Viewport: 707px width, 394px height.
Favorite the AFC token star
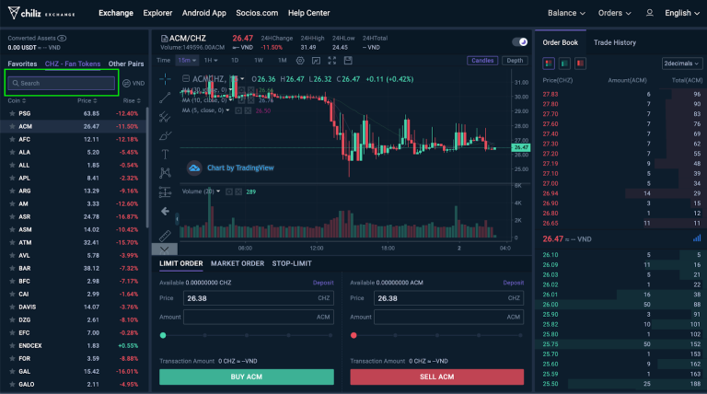12,139
